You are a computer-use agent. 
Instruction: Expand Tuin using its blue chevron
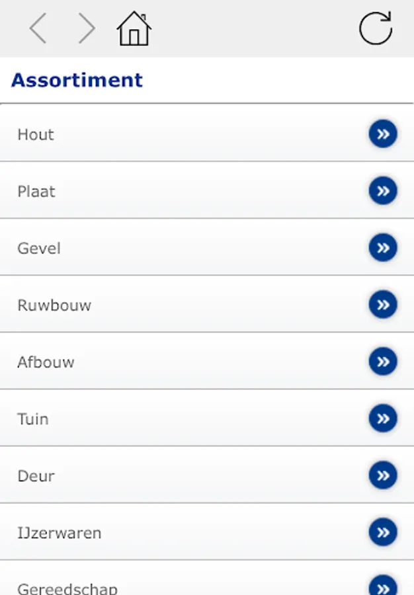(x=382, y=418)
